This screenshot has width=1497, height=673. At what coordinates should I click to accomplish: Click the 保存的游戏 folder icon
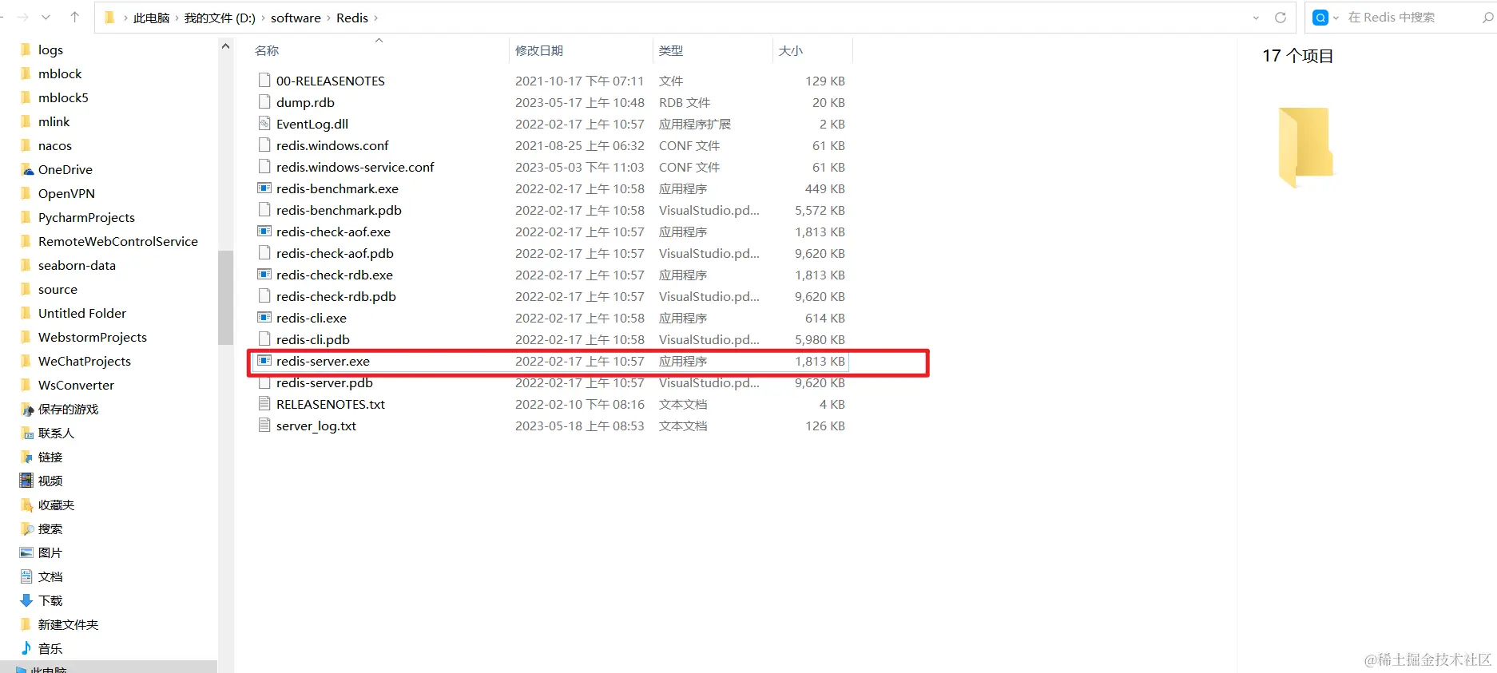[x=27, y=409]
